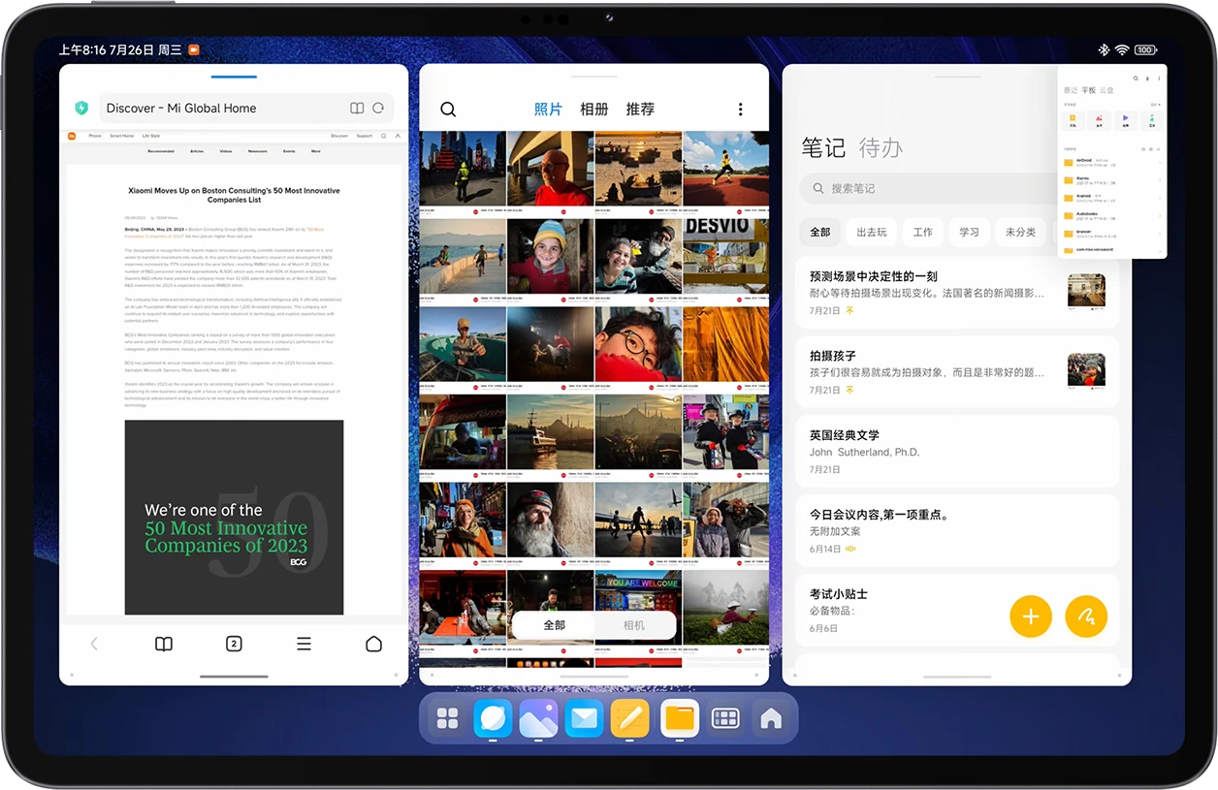This screenshot has width=1218, height=790.
Task: Create a new note with yellow plus button
Action: coord(1031,616)
